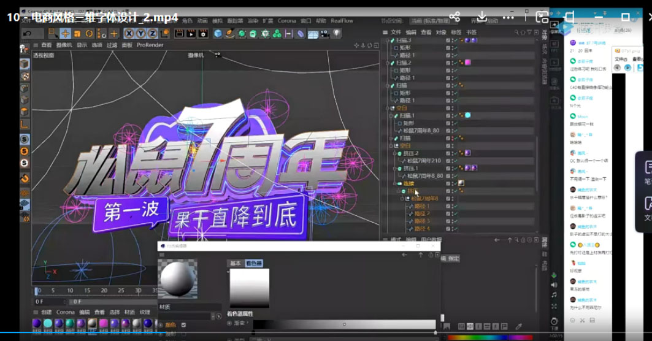The image size is (652, 341).
Task: Select the Spline Pen tool
Action: (x=229, y=33)
